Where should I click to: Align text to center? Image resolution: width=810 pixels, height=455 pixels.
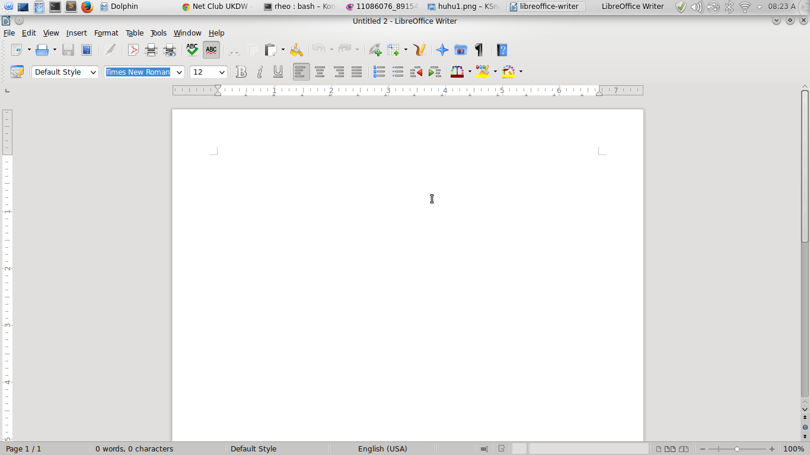click(x=320, y=72)
